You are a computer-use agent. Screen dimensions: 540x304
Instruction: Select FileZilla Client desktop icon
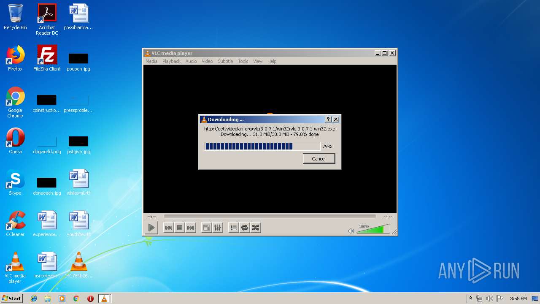pyautogui.click(x=47, y=58)
